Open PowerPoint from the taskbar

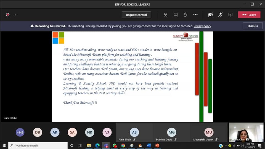157,145
